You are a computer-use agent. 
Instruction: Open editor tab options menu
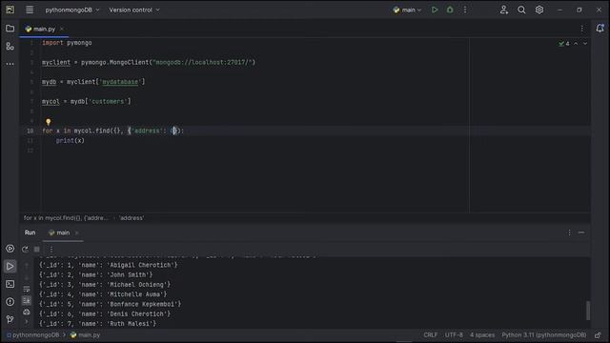pos(582,29)
